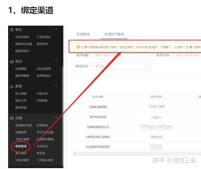Image resolution: width=201 pixels, height=169 pixels.
Task: Open 接口授权 under 店铺
Action: point(21,153)
